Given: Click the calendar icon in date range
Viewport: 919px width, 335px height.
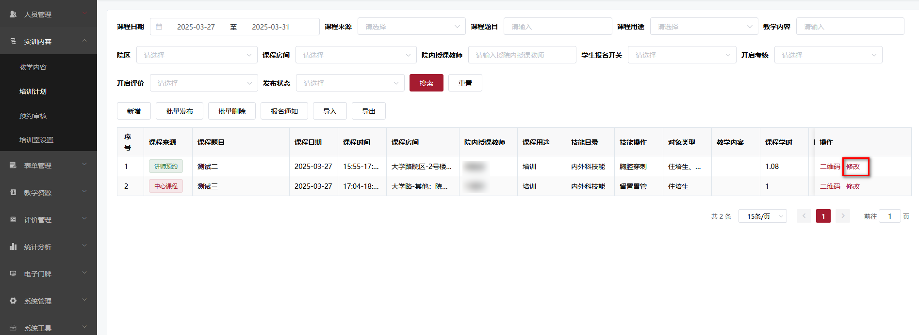Looking at the screenshot, I should 159,27.
